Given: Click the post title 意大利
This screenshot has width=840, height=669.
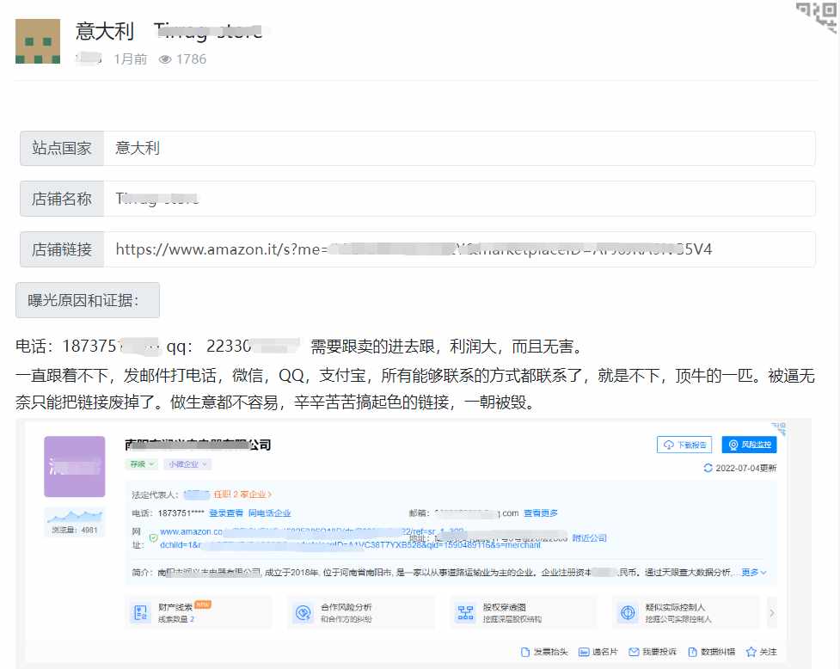Looking at the screenshot, I should pos(105,31).
